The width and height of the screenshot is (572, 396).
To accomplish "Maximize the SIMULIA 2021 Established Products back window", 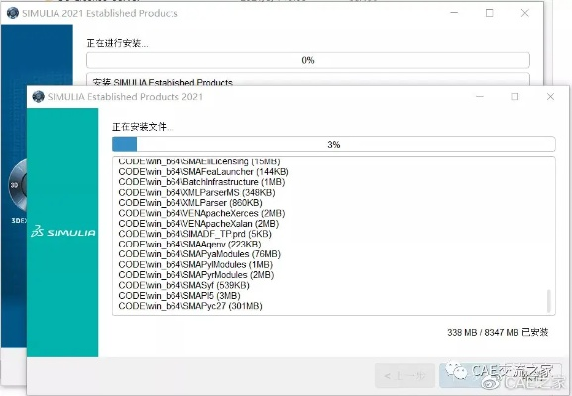I will (x=489, y=13).
